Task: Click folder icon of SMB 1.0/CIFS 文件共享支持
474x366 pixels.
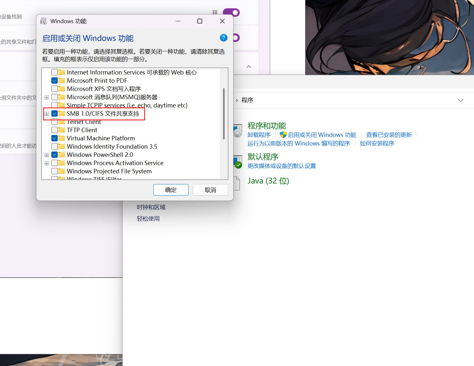Action: click(61, 113)
